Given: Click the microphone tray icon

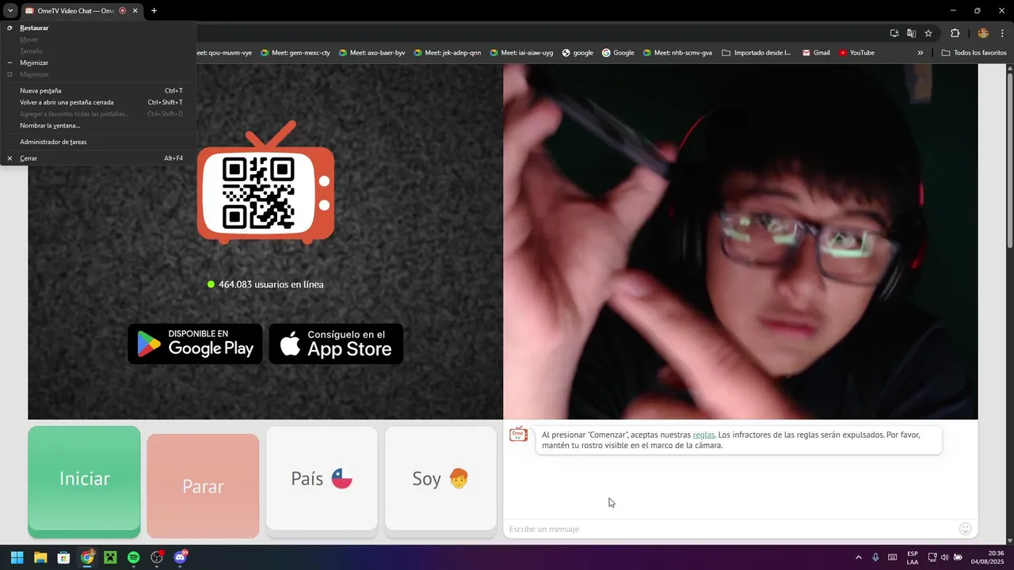Looking at the screenshot, I should click(x=875, y=557).
